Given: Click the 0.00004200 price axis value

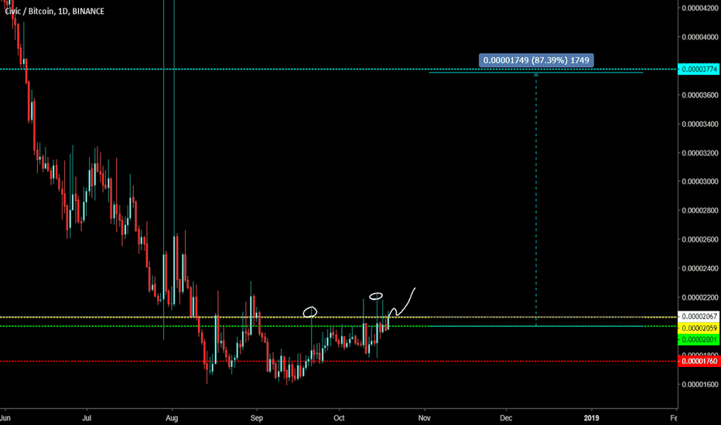Looking at the screenshot, I should (700, 8).
